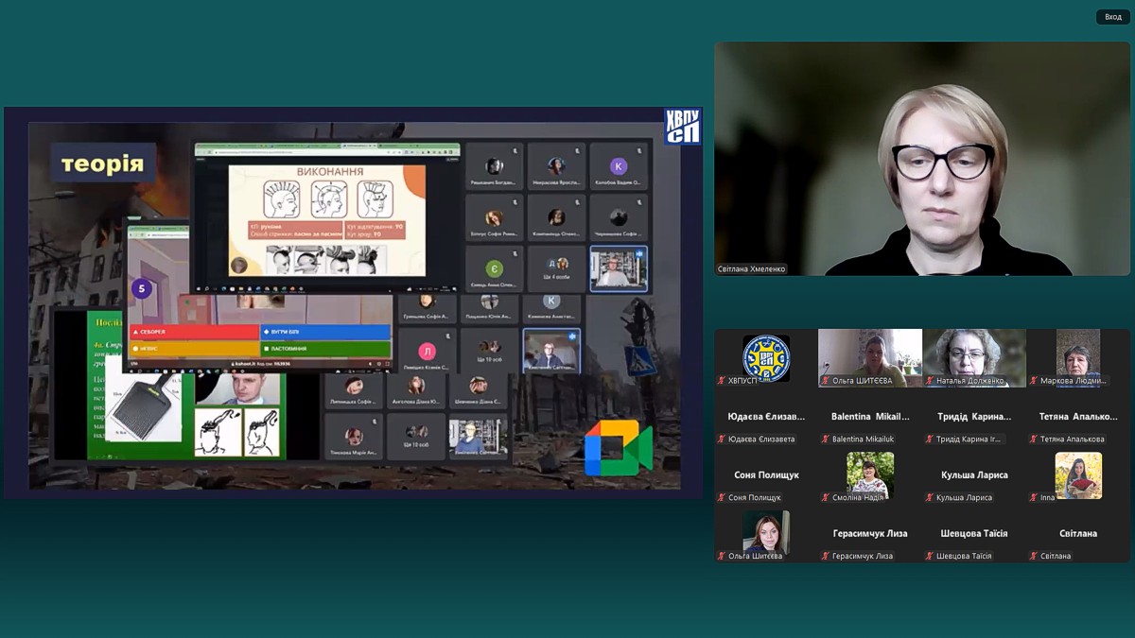Click the green comb slide in shared video
The width and height of the screenshot is (1135, 638).
(x=186, y=386)
